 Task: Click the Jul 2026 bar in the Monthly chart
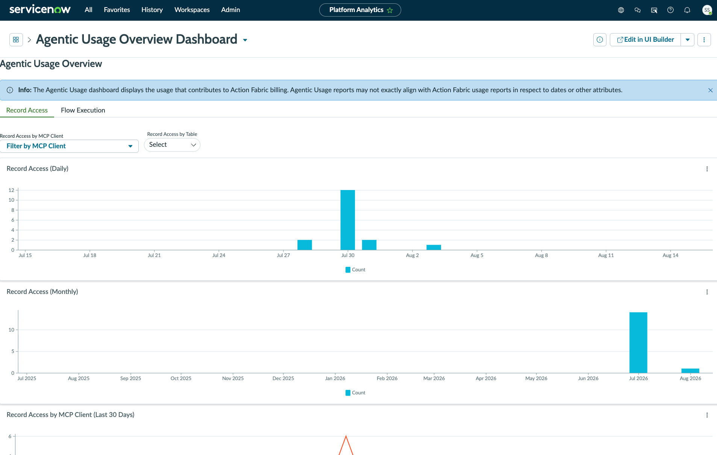638,342
